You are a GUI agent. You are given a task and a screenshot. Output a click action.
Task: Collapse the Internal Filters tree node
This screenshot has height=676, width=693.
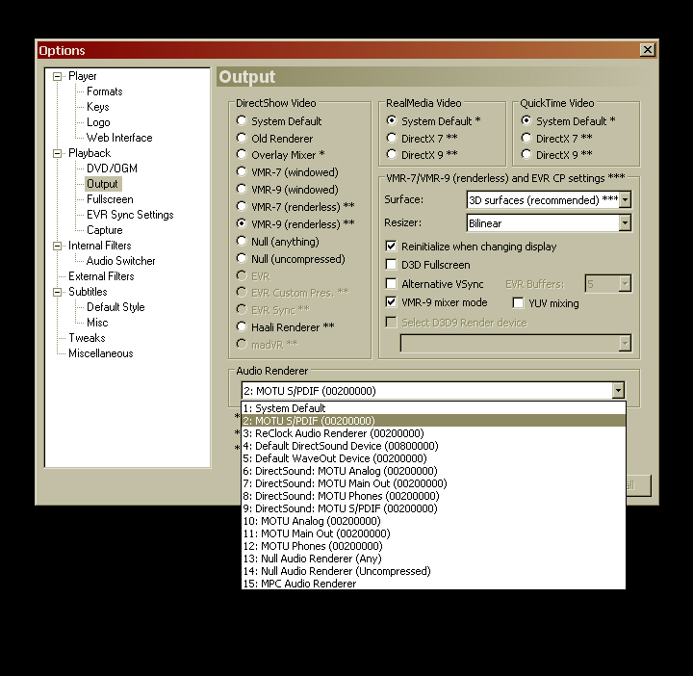pyautogui.click(x=57, y=246)
